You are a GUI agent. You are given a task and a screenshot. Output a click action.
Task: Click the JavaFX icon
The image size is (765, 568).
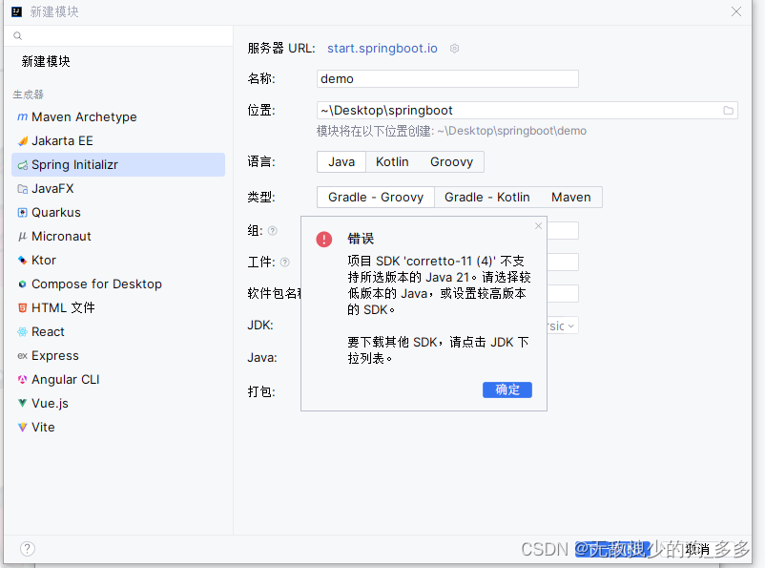tap(23, 189)
